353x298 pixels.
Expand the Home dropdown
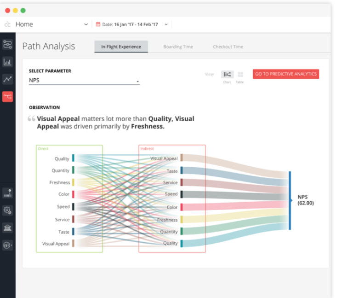click(86, 24)
